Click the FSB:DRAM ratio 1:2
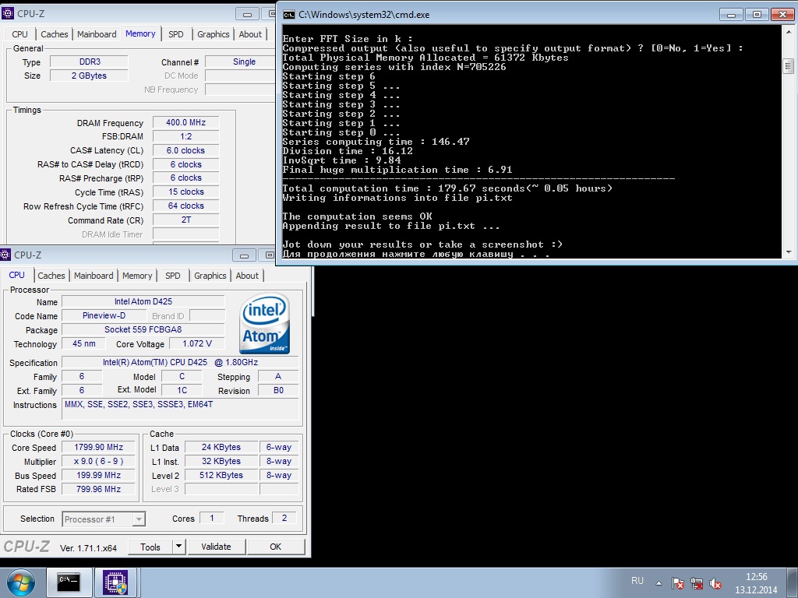 tap(185, 136)
